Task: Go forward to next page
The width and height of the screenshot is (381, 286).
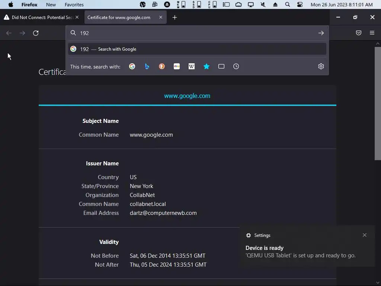Action: (x=22, y=33)
